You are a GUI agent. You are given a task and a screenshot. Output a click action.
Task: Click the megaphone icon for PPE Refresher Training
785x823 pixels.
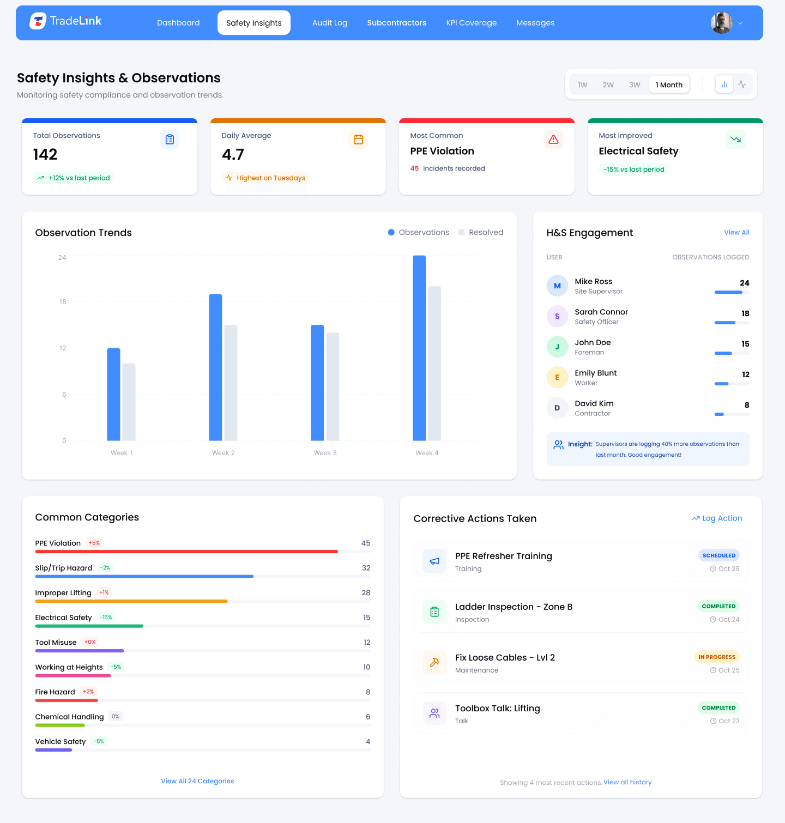434,561
